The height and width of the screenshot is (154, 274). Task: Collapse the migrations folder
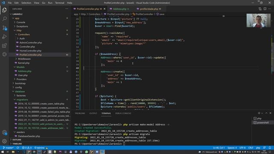coord(22,100)
